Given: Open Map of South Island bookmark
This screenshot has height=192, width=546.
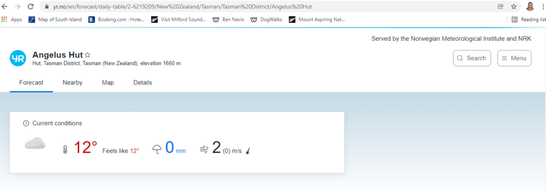Looking at the screenshot, I should 55,20.
